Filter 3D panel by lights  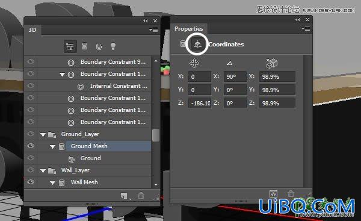click(113, 46)
